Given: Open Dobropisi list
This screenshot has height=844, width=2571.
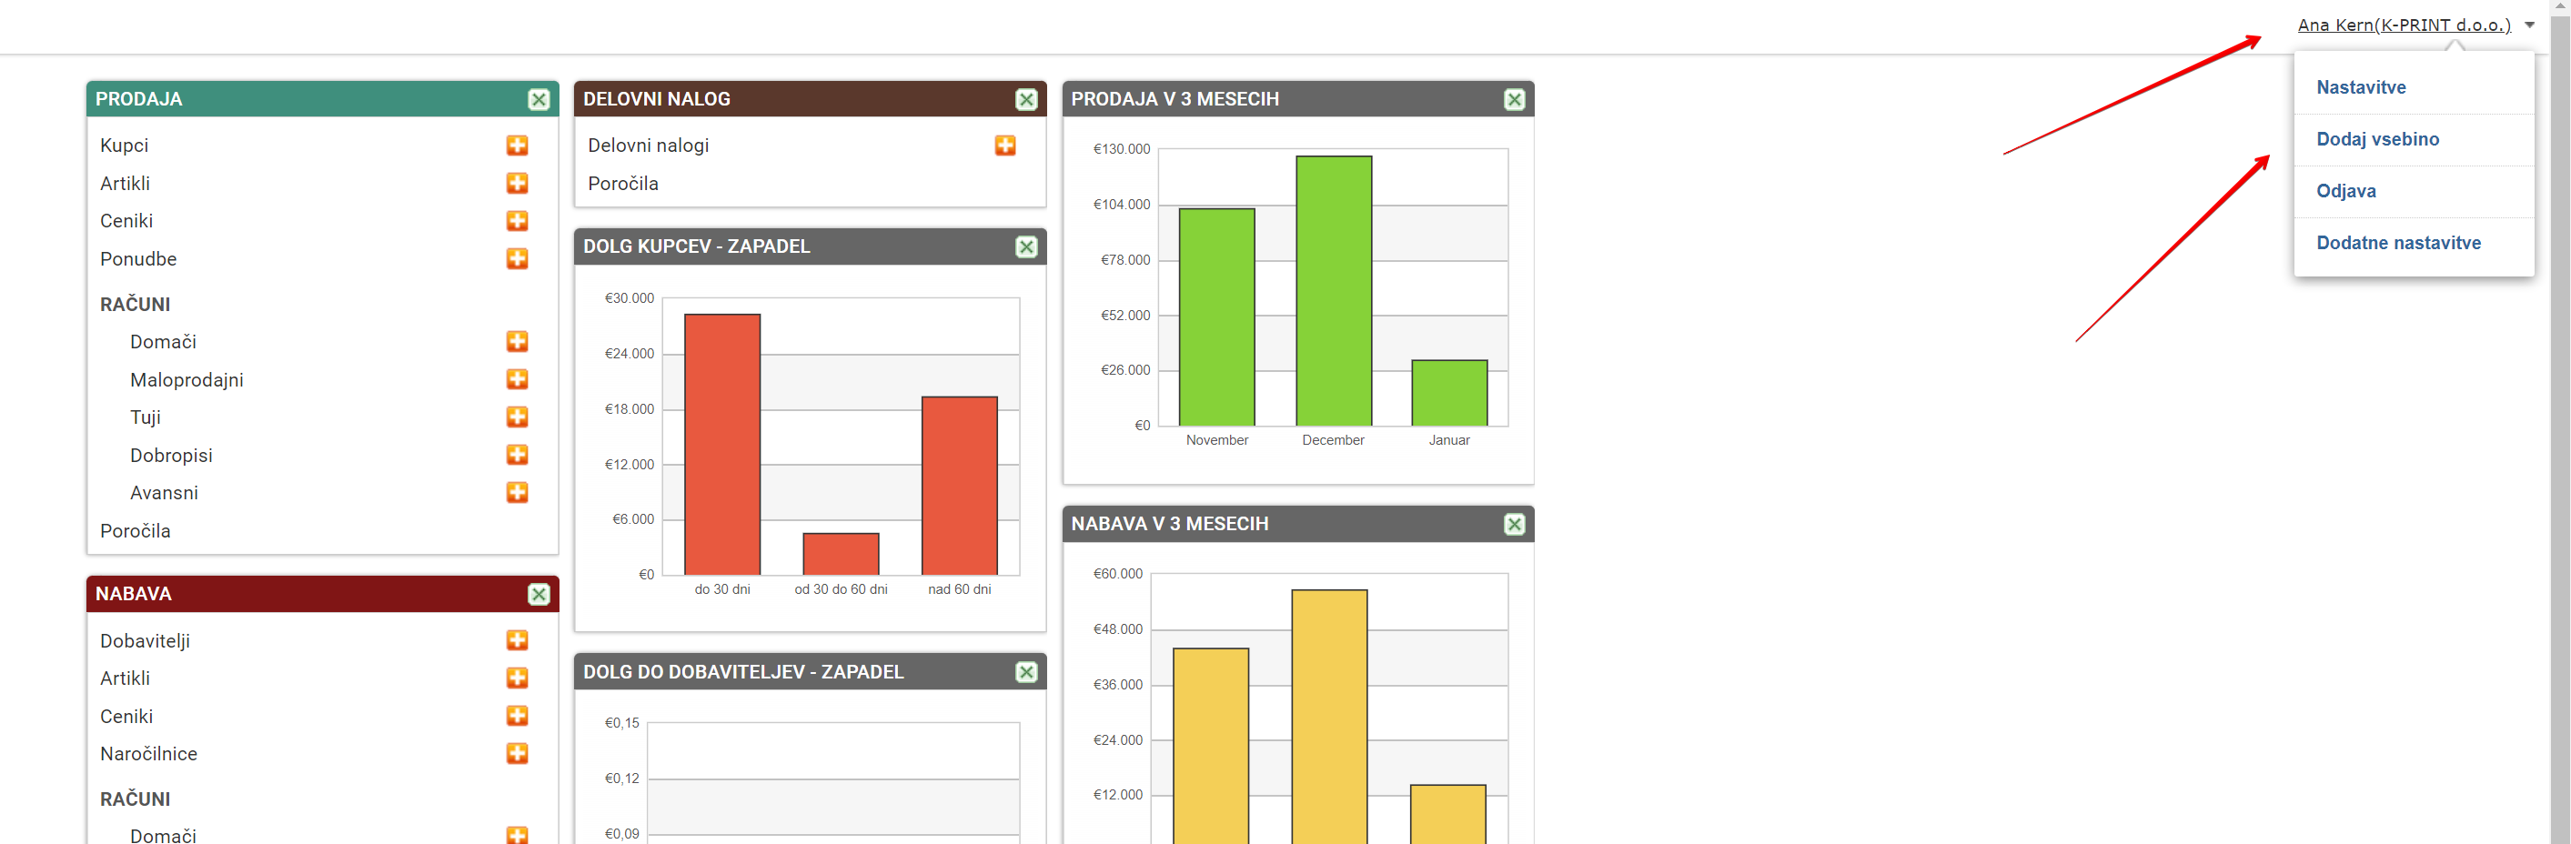Looking at the screenshot, I should (171, 455).
